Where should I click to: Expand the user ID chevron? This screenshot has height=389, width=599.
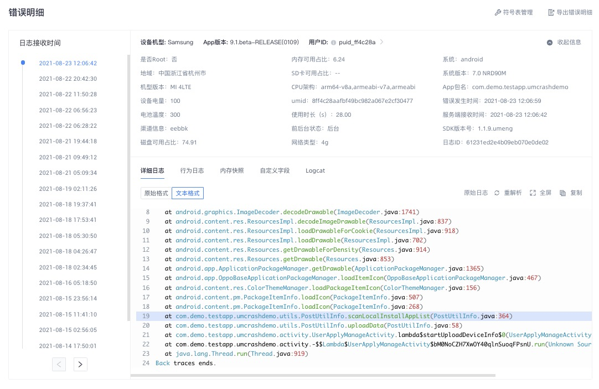(381, 42)
